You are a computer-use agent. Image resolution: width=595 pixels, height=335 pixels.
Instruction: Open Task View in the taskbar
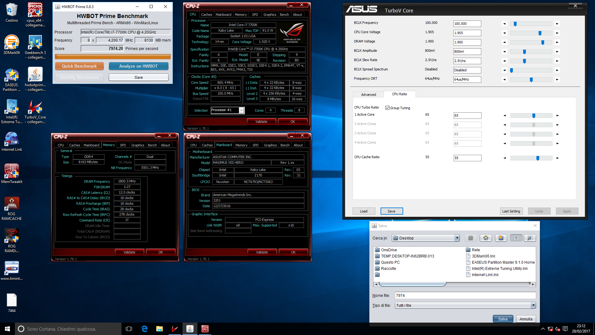129,329
